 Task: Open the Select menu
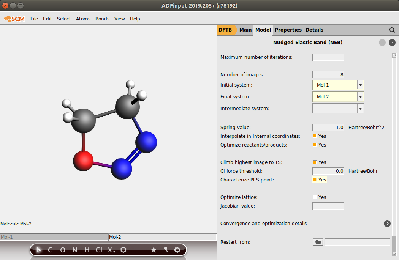pos(64,19)
